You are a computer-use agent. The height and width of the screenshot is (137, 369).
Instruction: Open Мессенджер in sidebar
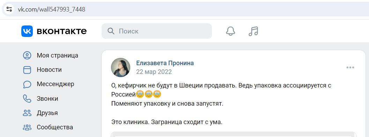tap(56, 84)
